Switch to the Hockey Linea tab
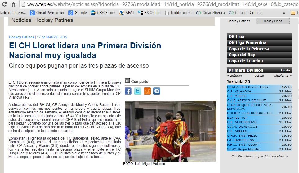Viewport: 299px width, 173px height. click(272, 21)
